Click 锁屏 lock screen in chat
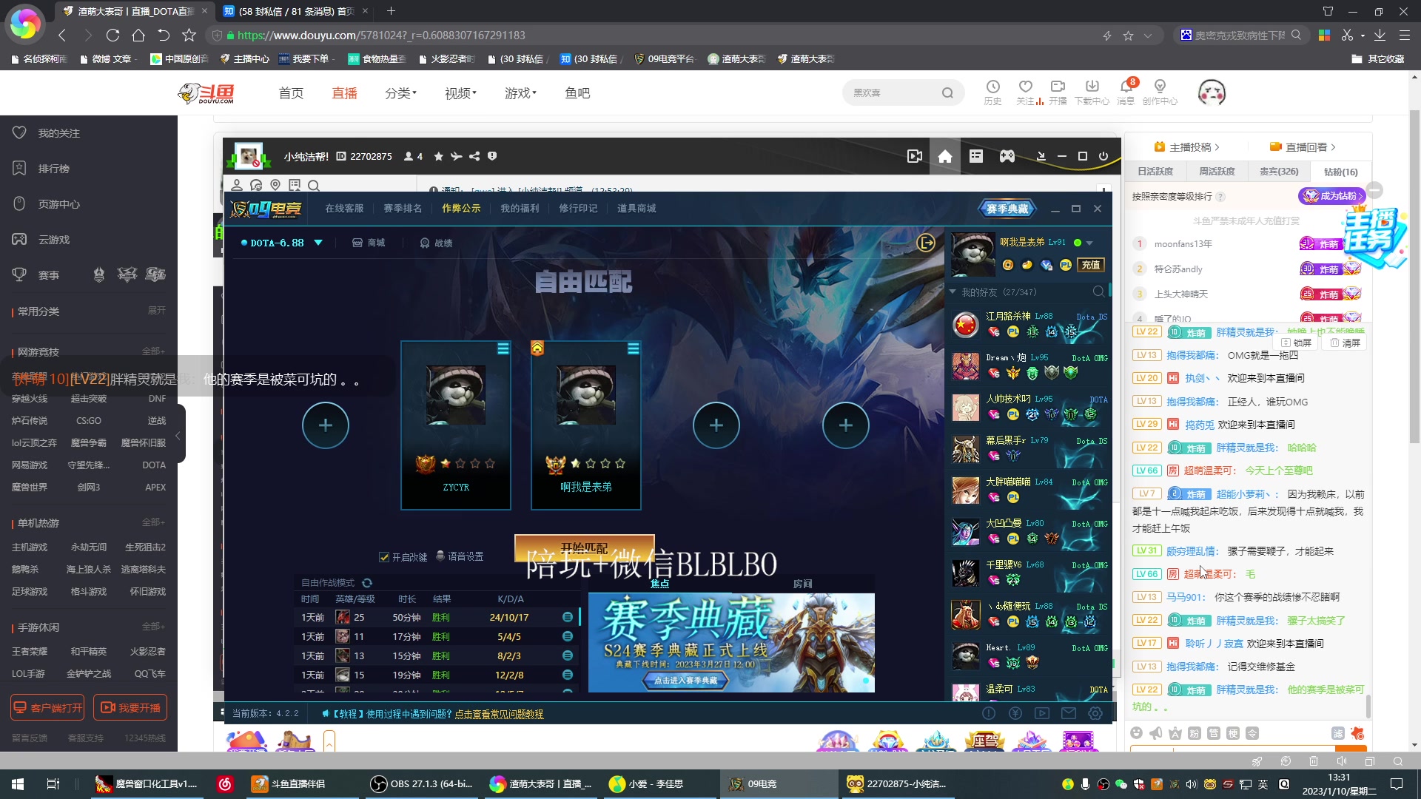The image size is (1421, 799). (1296, 343)
